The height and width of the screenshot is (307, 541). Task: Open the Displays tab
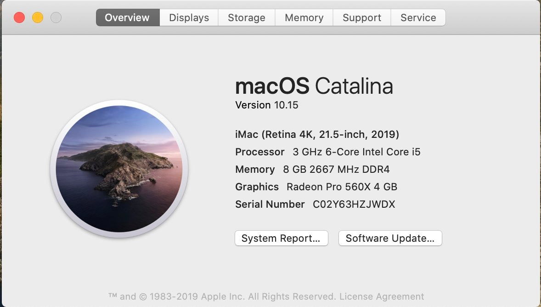(188, 17)
